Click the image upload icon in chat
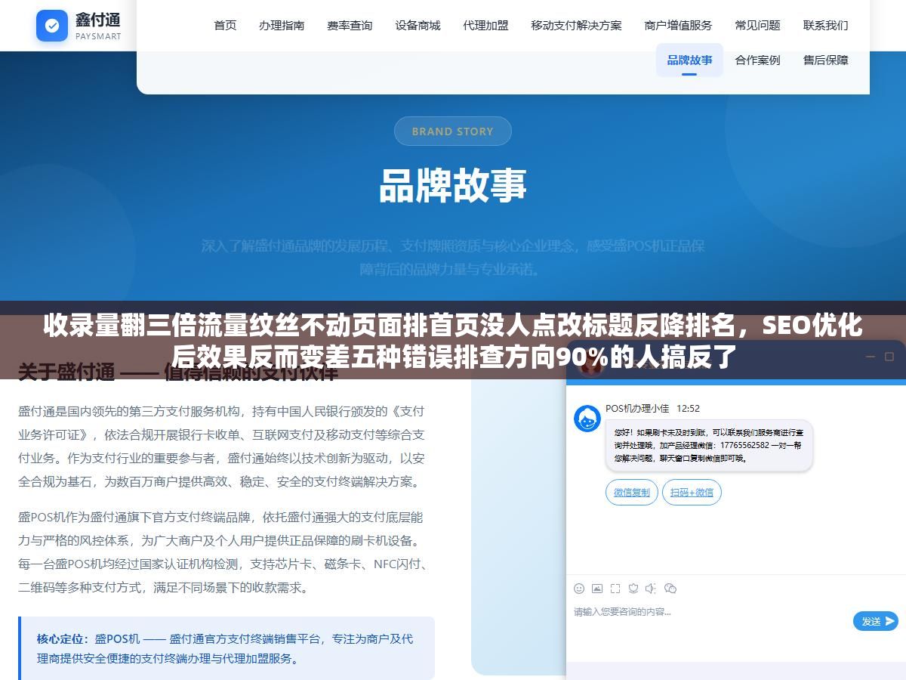Image resolution: width=906 pixels, height=680 pixels. pyautogui.click(x=597, y=589)
